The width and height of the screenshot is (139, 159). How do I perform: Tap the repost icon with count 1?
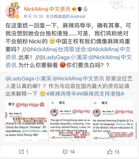[x=21, y=152]
